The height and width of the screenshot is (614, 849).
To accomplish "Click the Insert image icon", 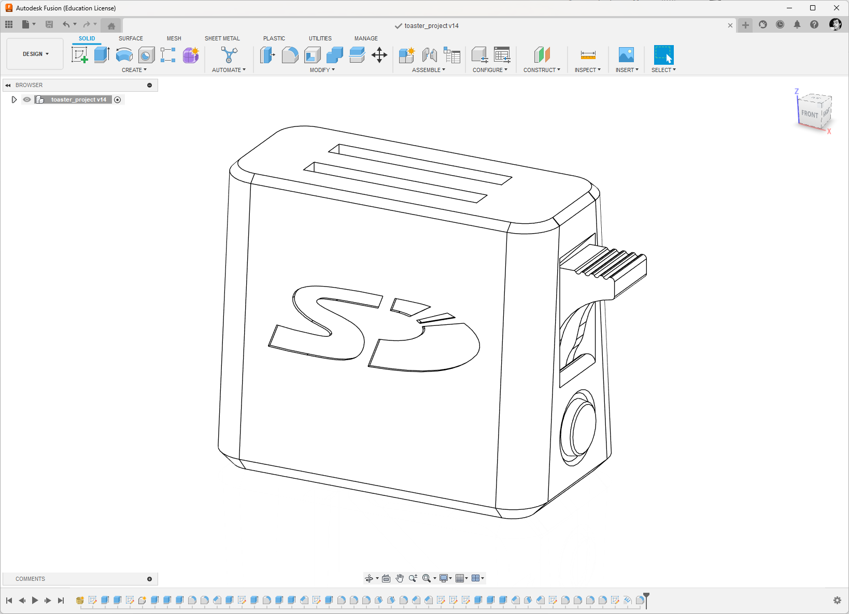I will (x=626, y=54).
